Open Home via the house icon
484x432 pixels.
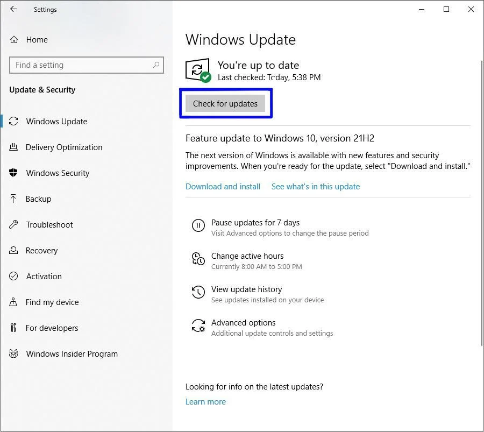[14, 40]
